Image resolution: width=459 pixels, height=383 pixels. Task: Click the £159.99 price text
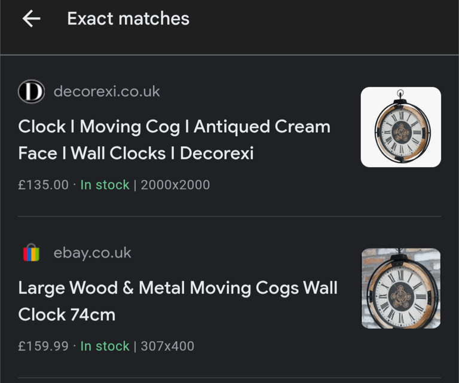[x=43, y=346]
